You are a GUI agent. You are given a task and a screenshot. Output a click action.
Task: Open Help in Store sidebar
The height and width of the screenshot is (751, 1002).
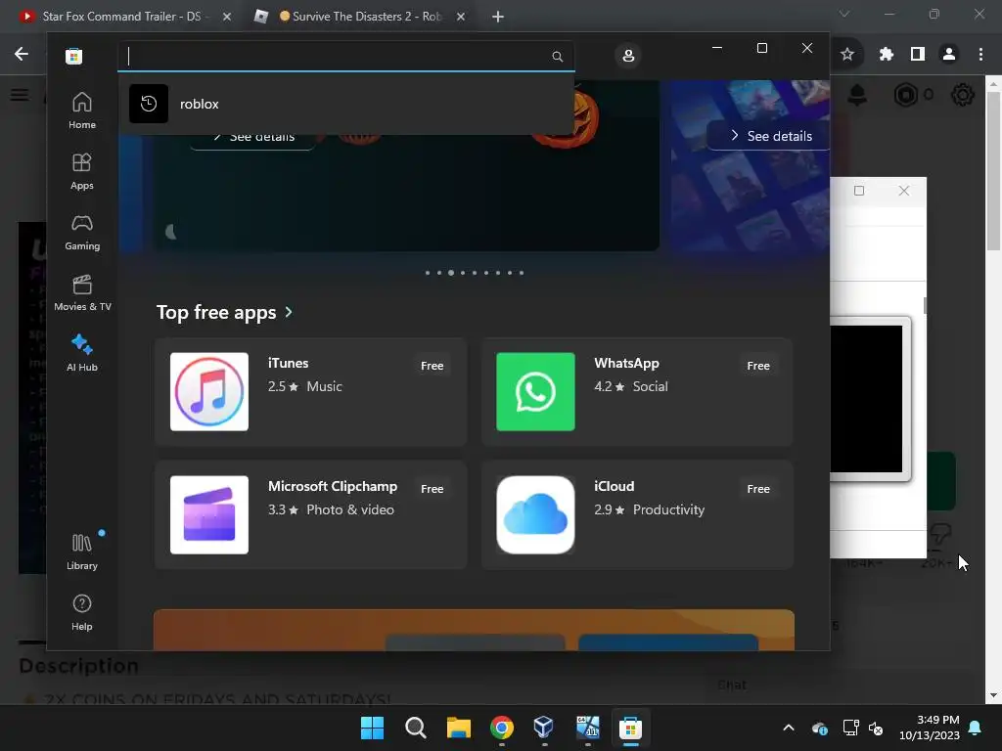click(x=82, y=612)
